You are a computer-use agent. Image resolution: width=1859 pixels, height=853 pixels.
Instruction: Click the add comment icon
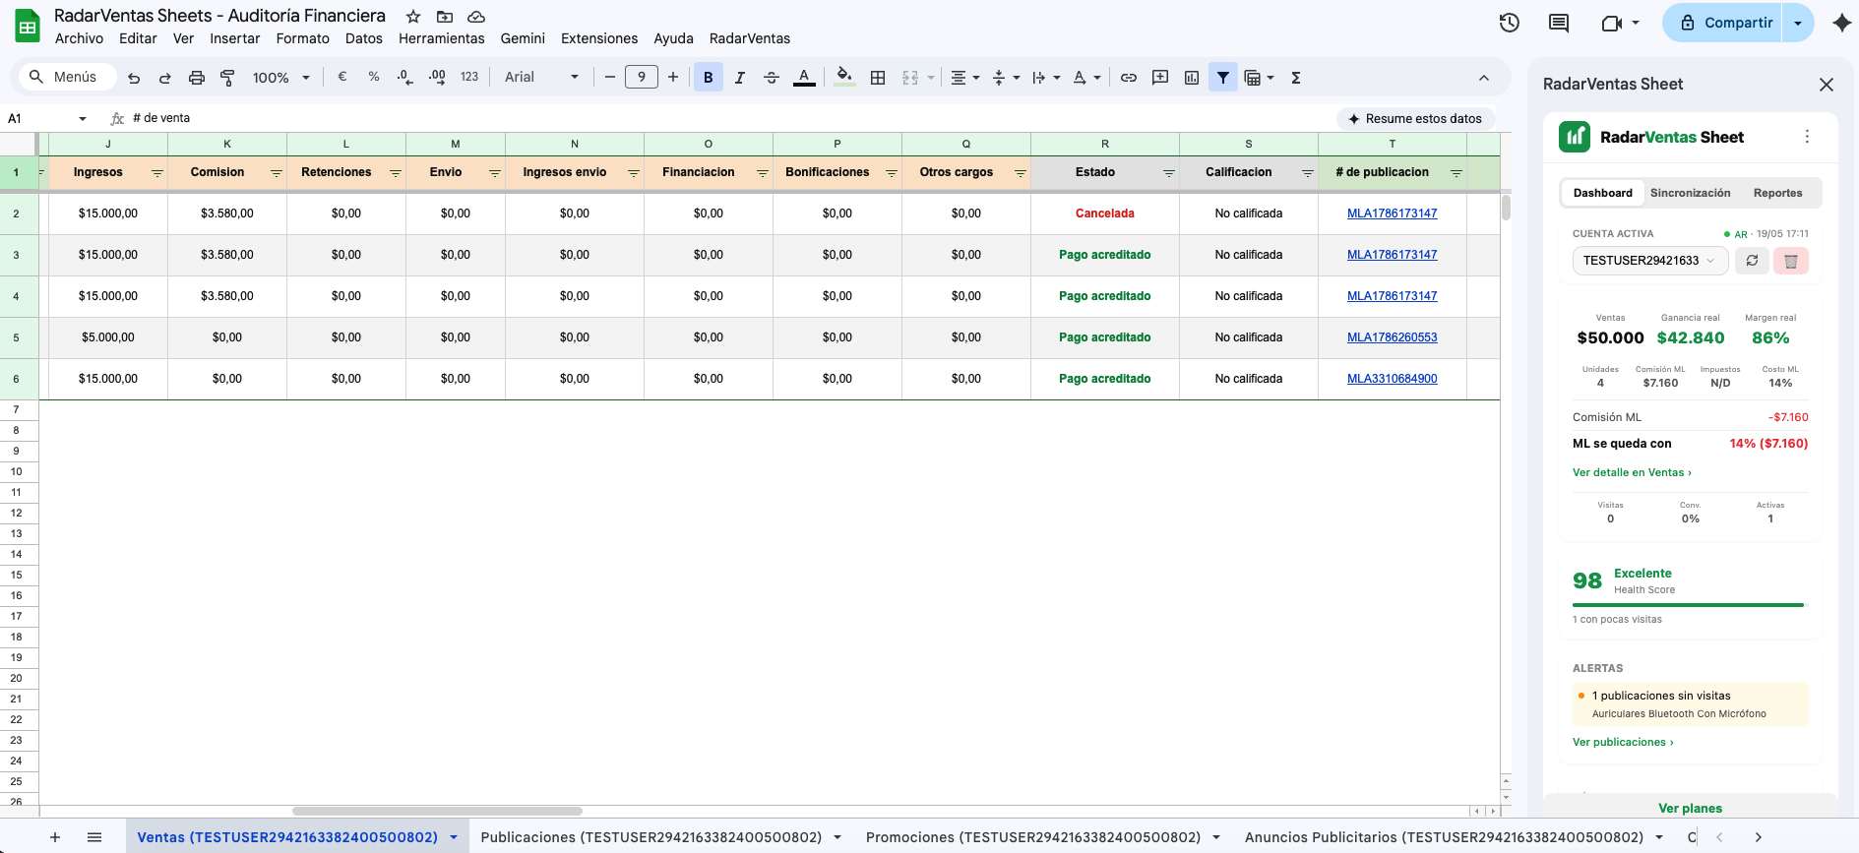pyautogui.click(x=1160, y=77)
